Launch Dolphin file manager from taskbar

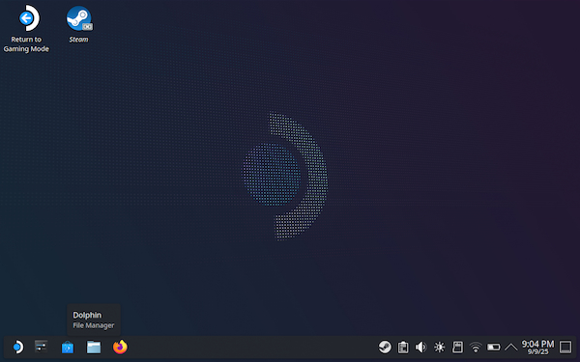tap(94, 348)
